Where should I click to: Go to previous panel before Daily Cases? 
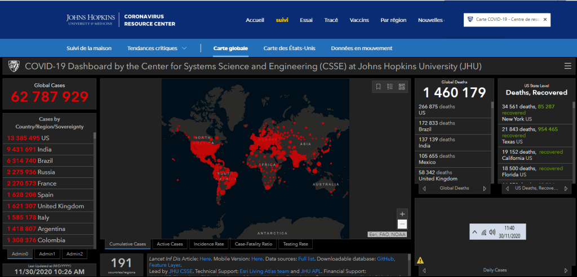coord(424,270)
